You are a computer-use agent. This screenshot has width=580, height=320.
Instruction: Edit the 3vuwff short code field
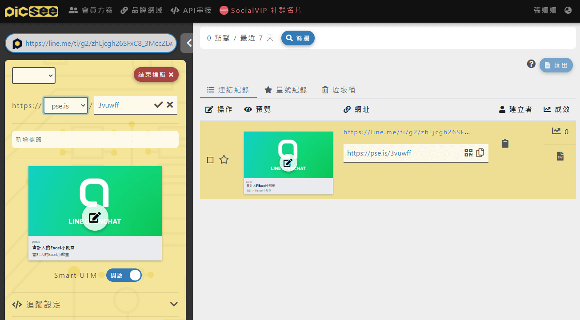coord(124,105)
